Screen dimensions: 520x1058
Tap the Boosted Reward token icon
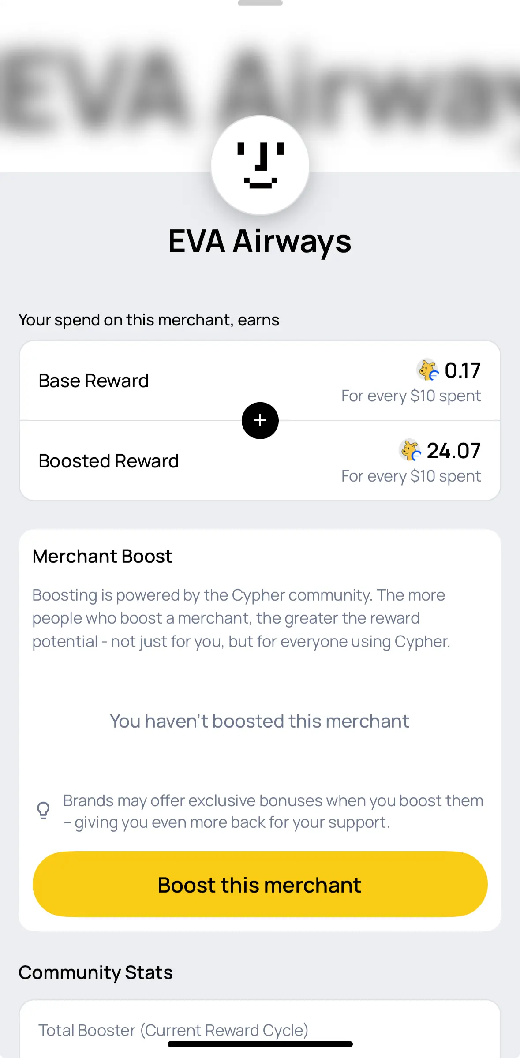pos(410,450)
